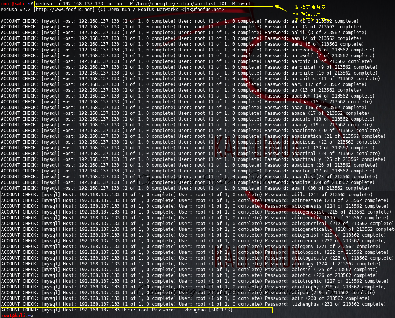Click the password 'abiogeny' check line

(191, 247)
